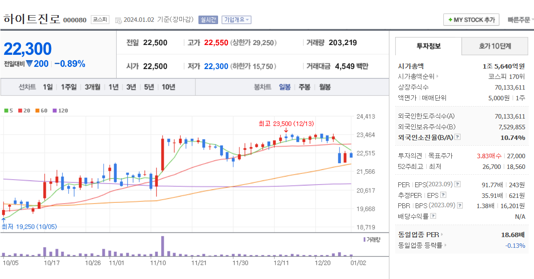Click the 저가 value 22,300
Viewport: 534px width, 279px height.
(x=216, y=66)
